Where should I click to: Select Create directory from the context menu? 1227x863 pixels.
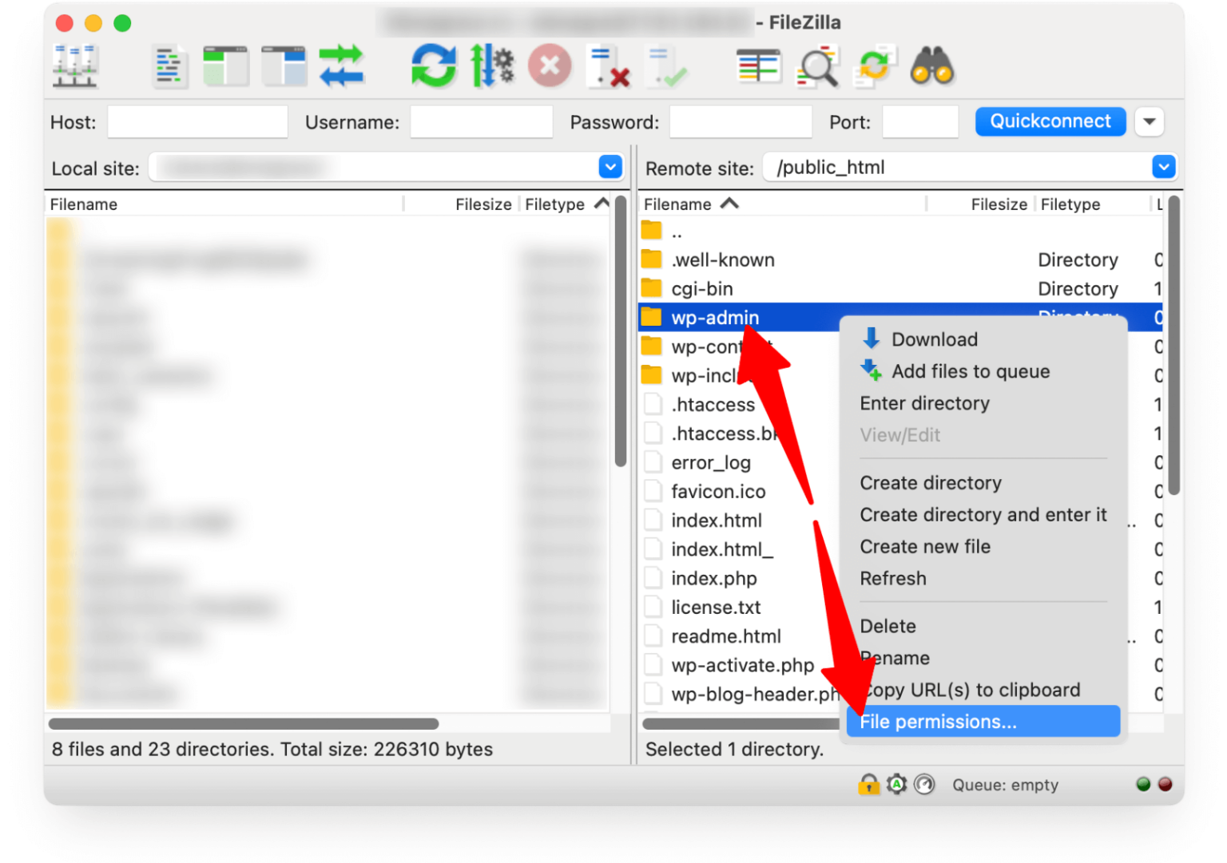(x=930, y=482)
